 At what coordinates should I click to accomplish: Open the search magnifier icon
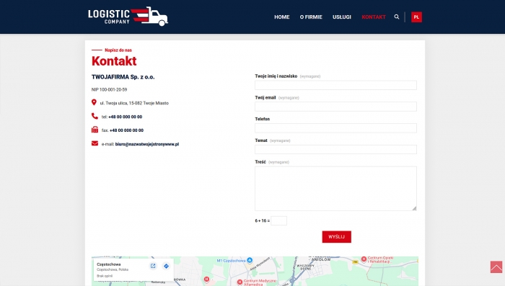coord(397,17)
